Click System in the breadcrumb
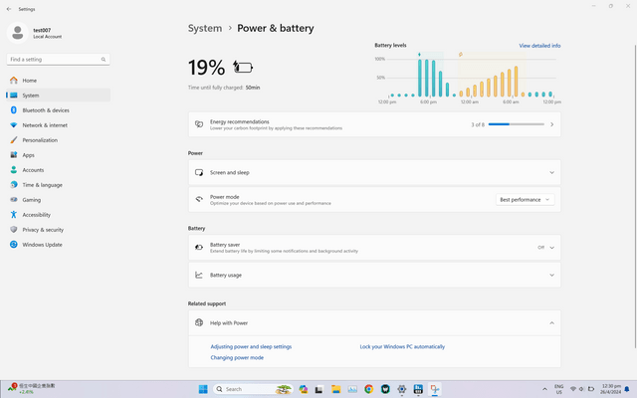Viewport: 637px width, 398px height. (205, 28)
